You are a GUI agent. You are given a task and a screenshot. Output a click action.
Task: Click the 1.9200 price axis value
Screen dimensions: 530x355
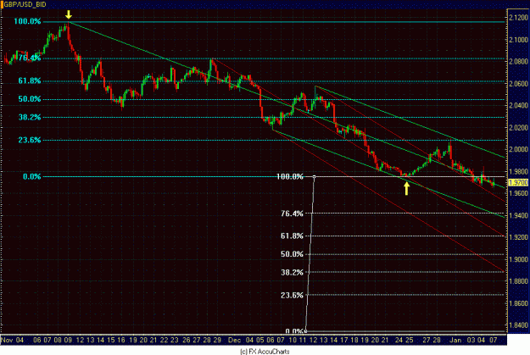(518, 237)
